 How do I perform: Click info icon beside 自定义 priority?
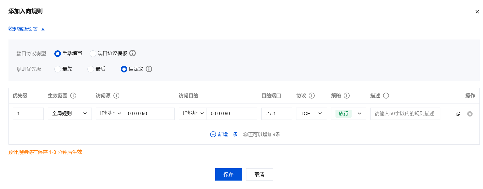[x=149, y=69]
